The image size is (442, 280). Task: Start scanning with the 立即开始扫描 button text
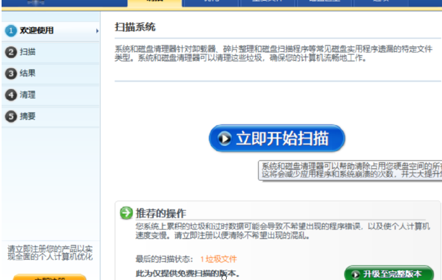coord(282,138)
